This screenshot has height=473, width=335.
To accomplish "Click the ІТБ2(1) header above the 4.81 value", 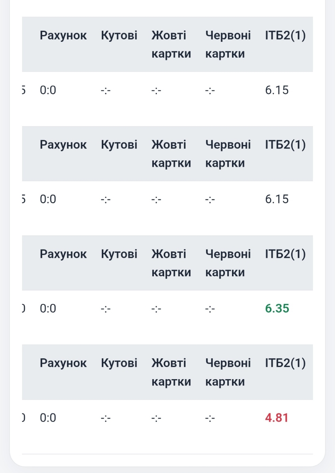I will [285, 363].
